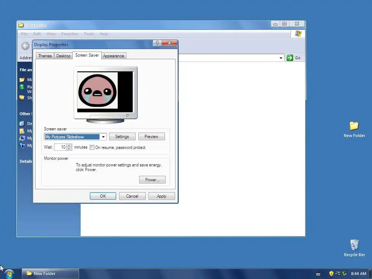Open the Help menu in New Folder window
Screen dimensions: 372x279
[104, 34]
